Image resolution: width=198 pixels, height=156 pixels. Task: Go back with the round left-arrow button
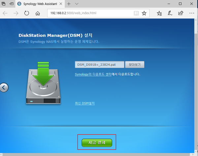pos(4,88)
